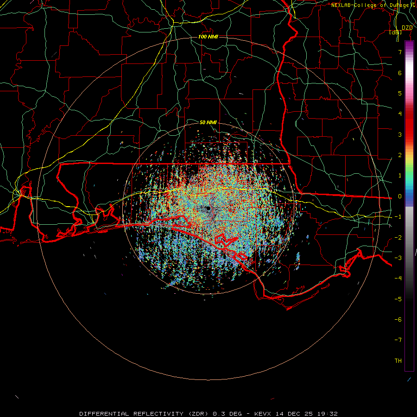Click the 2 tick label on color scale
417x417 pixels.
[x=400, y=155]
